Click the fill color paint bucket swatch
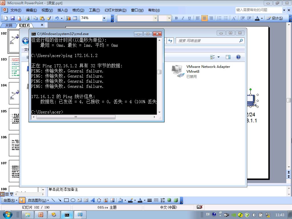 [121, 200]
